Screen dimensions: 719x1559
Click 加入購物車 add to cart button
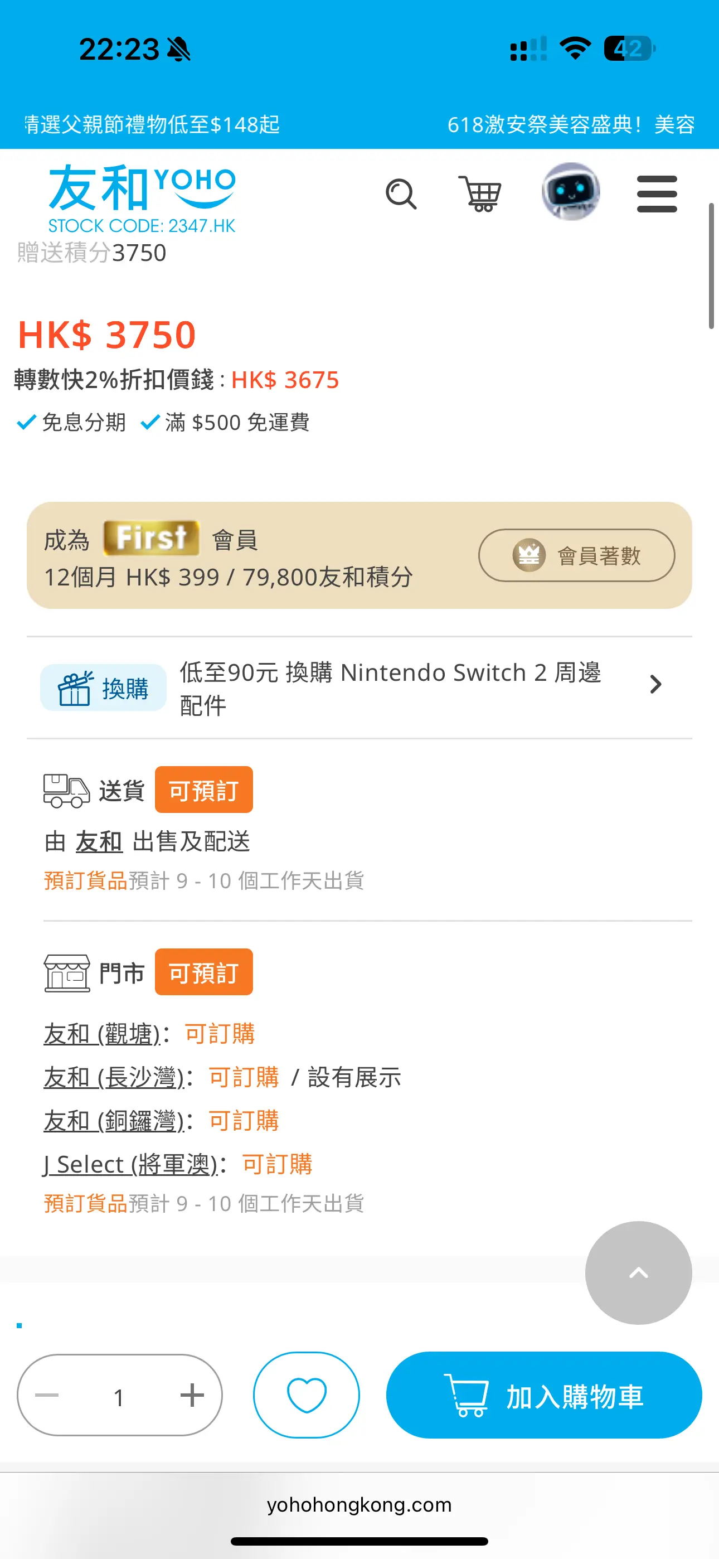click(x=543, y=1395)
